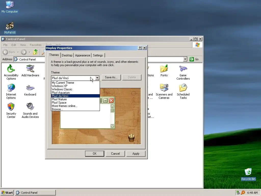Open the Start menu
Viewport: 261px width, 196px height.
7,193
